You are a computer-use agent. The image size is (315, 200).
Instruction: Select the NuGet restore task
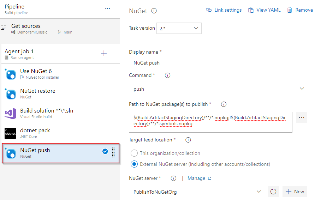pyautogui.click(x=60, y=94)
